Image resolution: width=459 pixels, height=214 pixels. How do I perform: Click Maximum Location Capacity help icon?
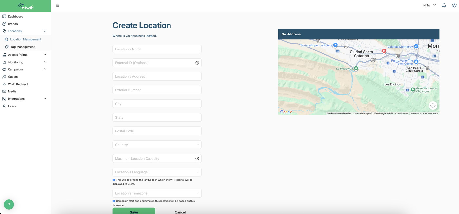(x=197, y=159)
